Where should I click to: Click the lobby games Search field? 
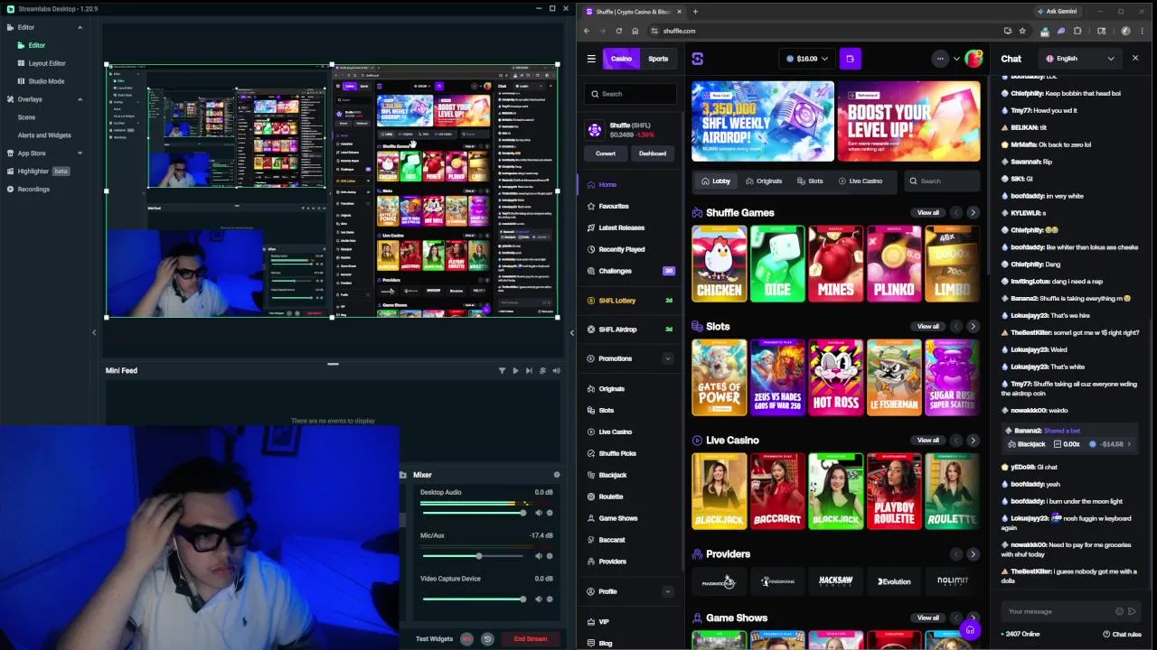pos(944,181)
